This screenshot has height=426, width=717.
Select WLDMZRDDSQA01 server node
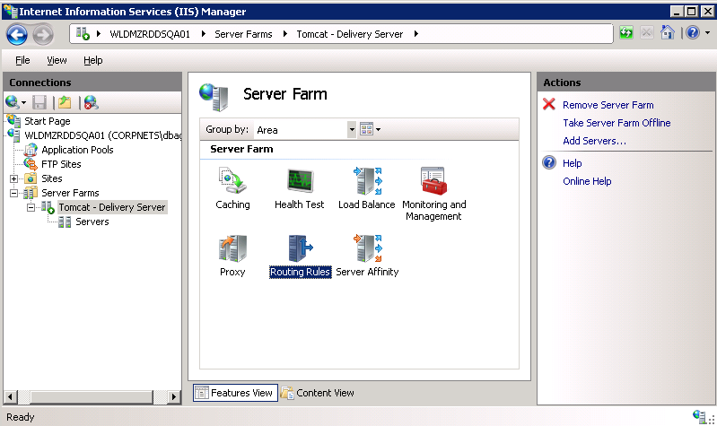point(103,135)
